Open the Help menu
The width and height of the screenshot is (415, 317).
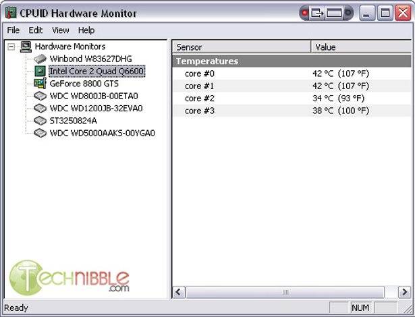86,30
